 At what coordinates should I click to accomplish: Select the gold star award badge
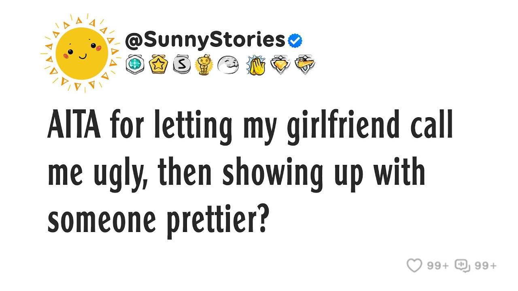(x=157, y=65)
